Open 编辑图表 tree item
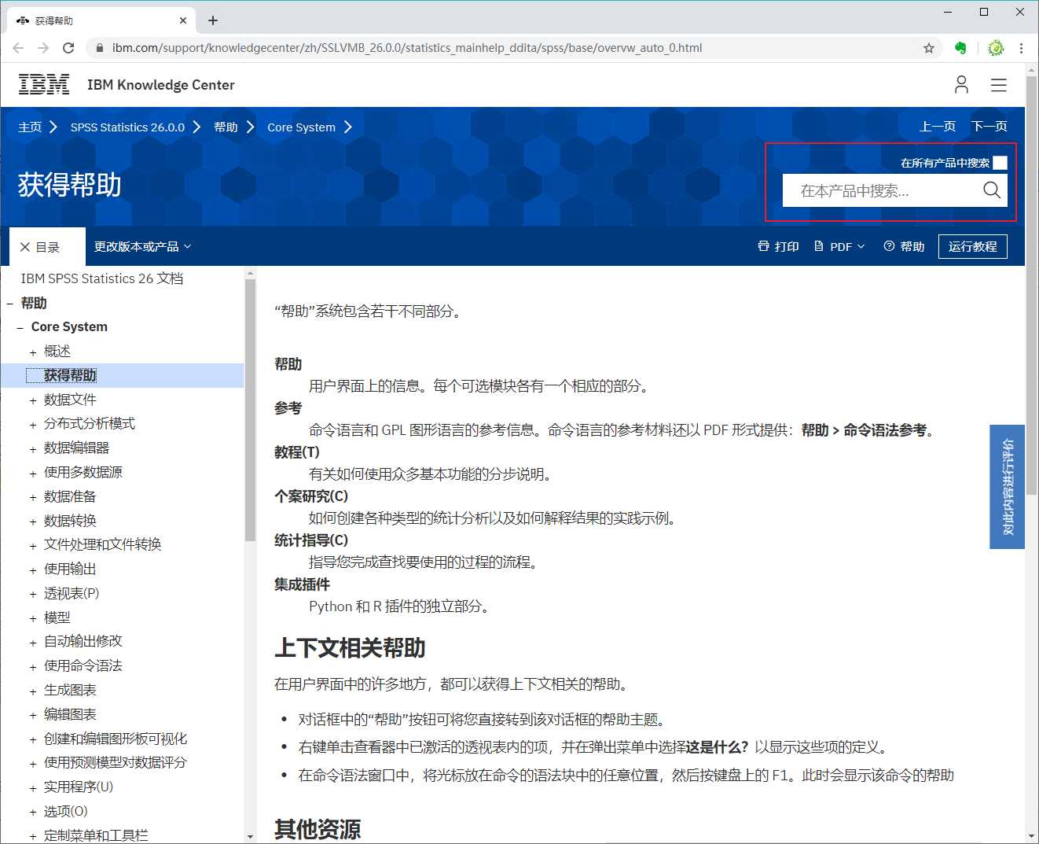 click(x=70, y=714)
